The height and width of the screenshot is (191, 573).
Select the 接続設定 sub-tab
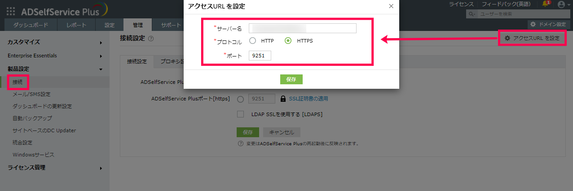[x=137, y=61]
